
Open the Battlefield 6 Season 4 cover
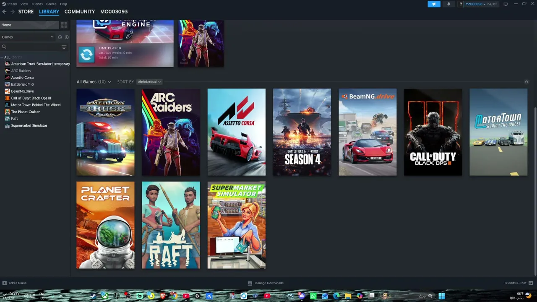302,132
